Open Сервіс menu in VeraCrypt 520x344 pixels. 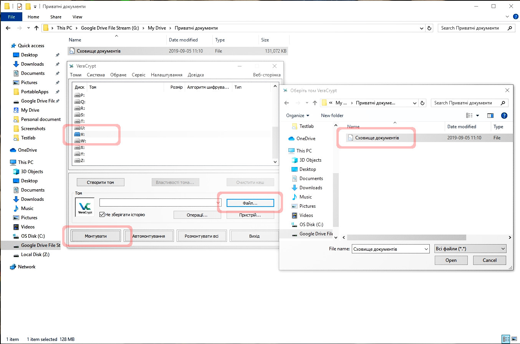point(139,75)
